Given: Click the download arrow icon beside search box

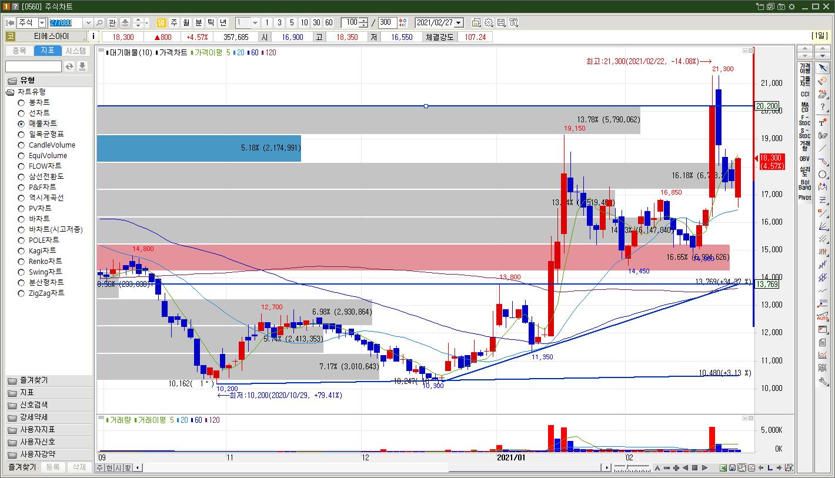Looking at the screenshot, I should 82,66.
